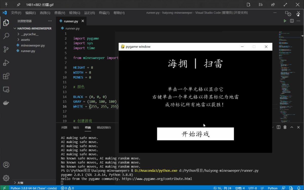Viewport: 304px width, 190px height.
Task: Click the UTF-8 encoding indicator
Action: (x=253, y=188)
